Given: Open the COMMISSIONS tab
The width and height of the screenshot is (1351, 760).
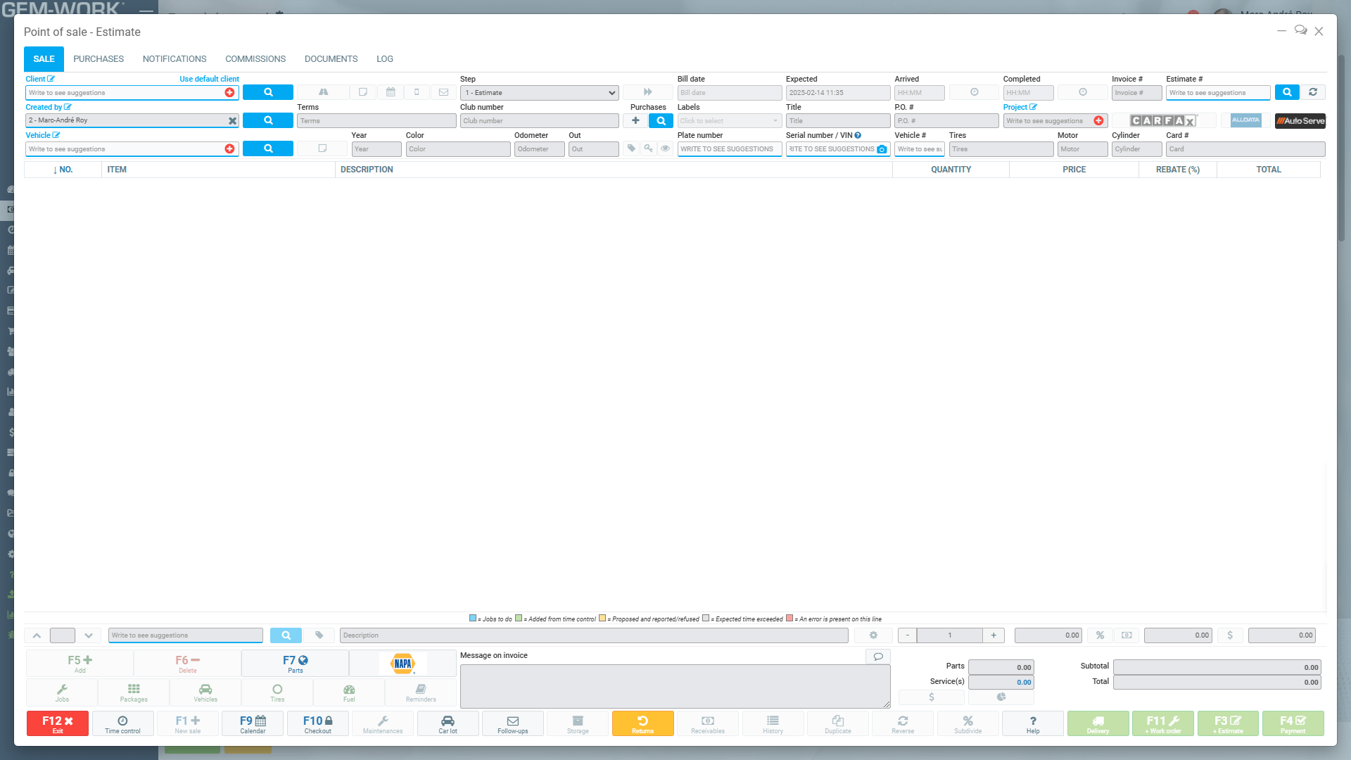Looking at the screenshot, I should (255, 59).
